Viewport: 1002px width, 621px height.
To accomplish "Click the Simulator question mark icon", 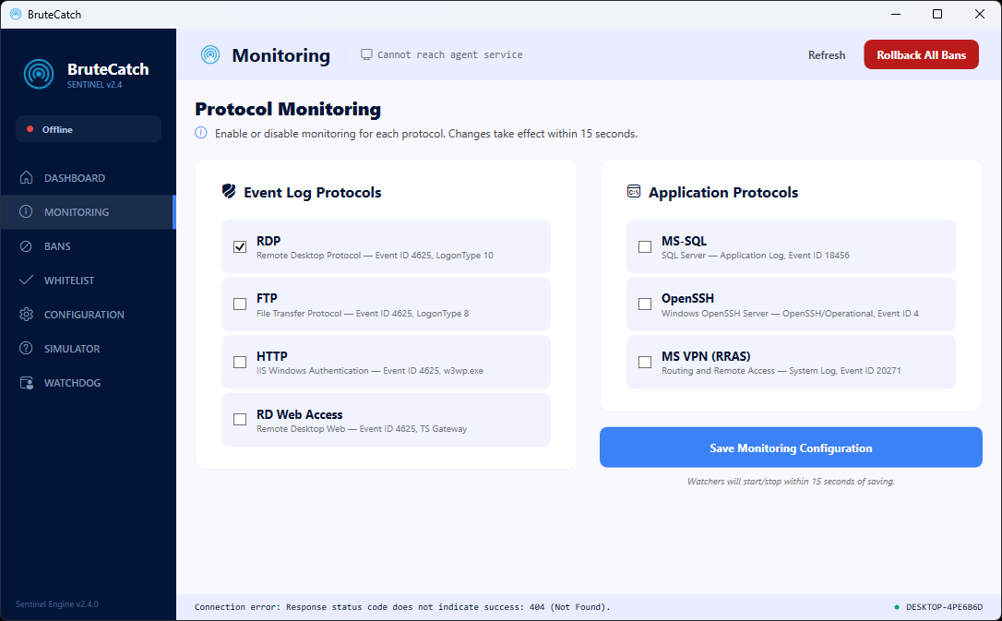I will 25,348.
